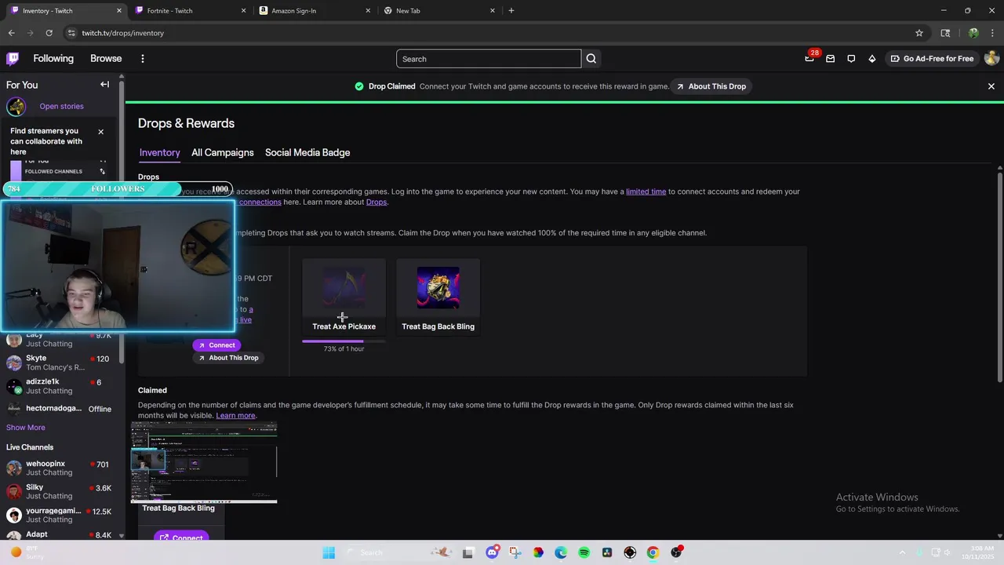Go back to previous page
1004x565 pixels.
[11, 33]
